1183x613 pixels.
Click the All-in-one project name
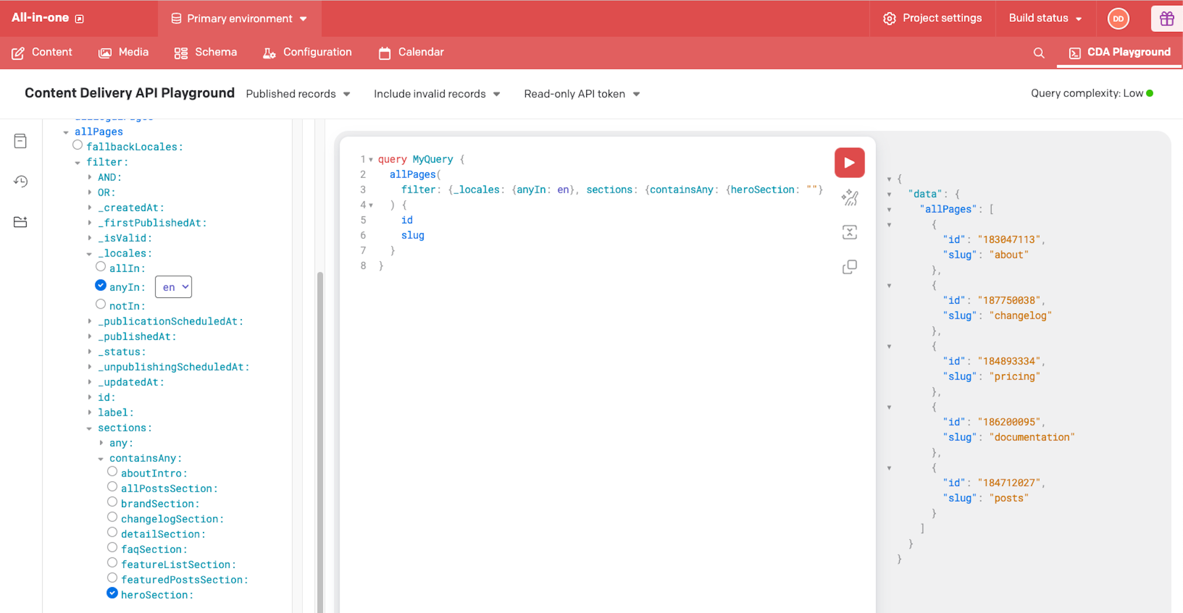click(x=40, y=18)
